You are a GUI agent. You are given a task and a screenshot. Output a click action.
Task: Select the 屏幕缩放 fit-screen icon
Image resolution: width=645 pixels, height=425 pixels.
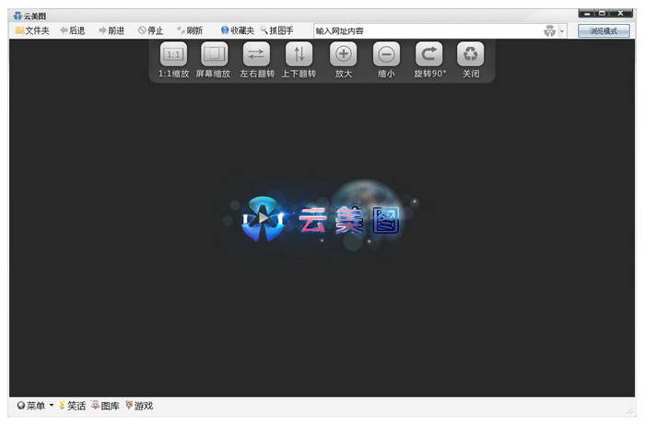pos(214,53)
